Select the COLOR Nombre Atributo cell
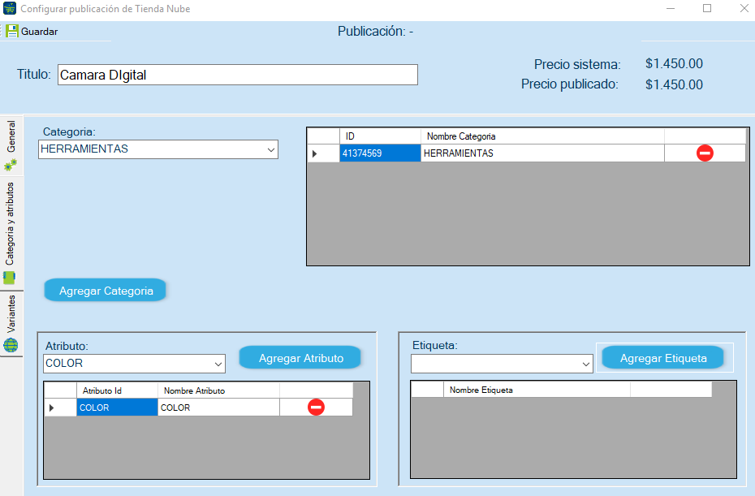755x496 pixels. pyautogui.click(x=218, y=408)
